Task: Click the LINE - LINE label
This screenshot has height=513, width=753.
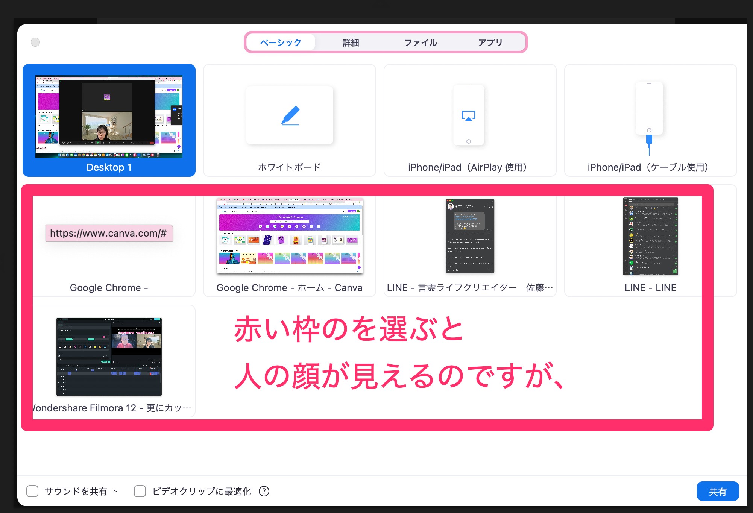Action: tap(651, 288)
